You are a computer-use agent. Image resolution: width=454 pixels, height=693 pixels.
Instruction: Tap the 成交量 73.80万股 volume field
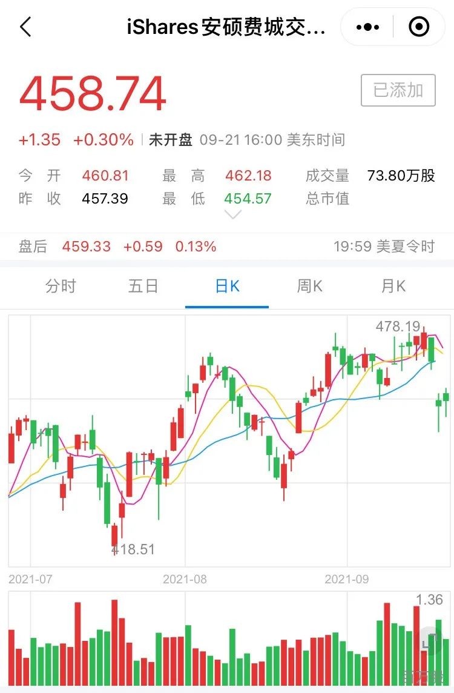coord(370,176)
